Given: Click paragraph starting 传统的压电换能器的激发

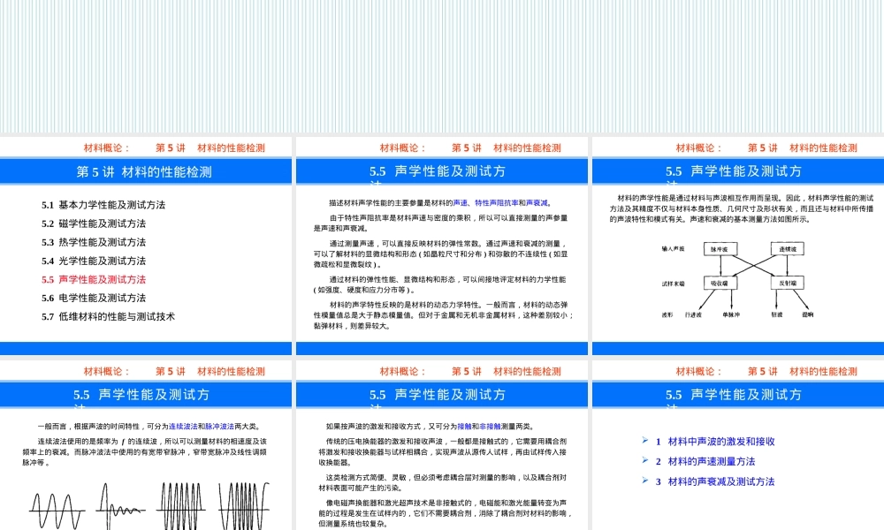Looking at the screenshot, I should pyautogui.click(x=443, y=451).
